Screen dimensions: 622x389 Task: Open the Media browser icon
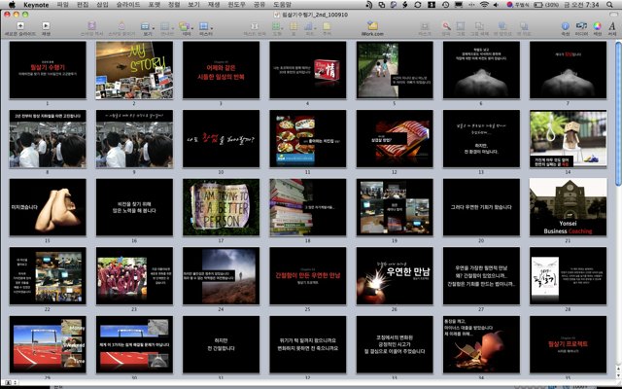[581, 26]
